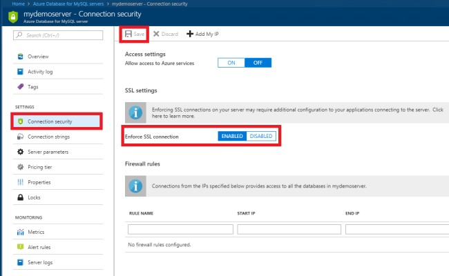The image size is (449, 276).
Task: Go to Home breadcrumb link
Action: coord(19,3)
